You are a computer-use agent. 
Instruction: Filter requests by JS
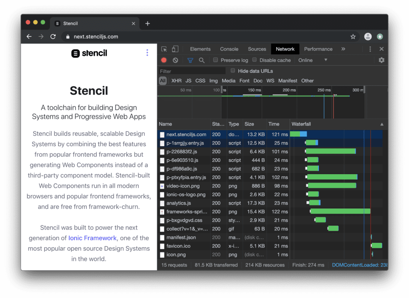tap(189, 81)
